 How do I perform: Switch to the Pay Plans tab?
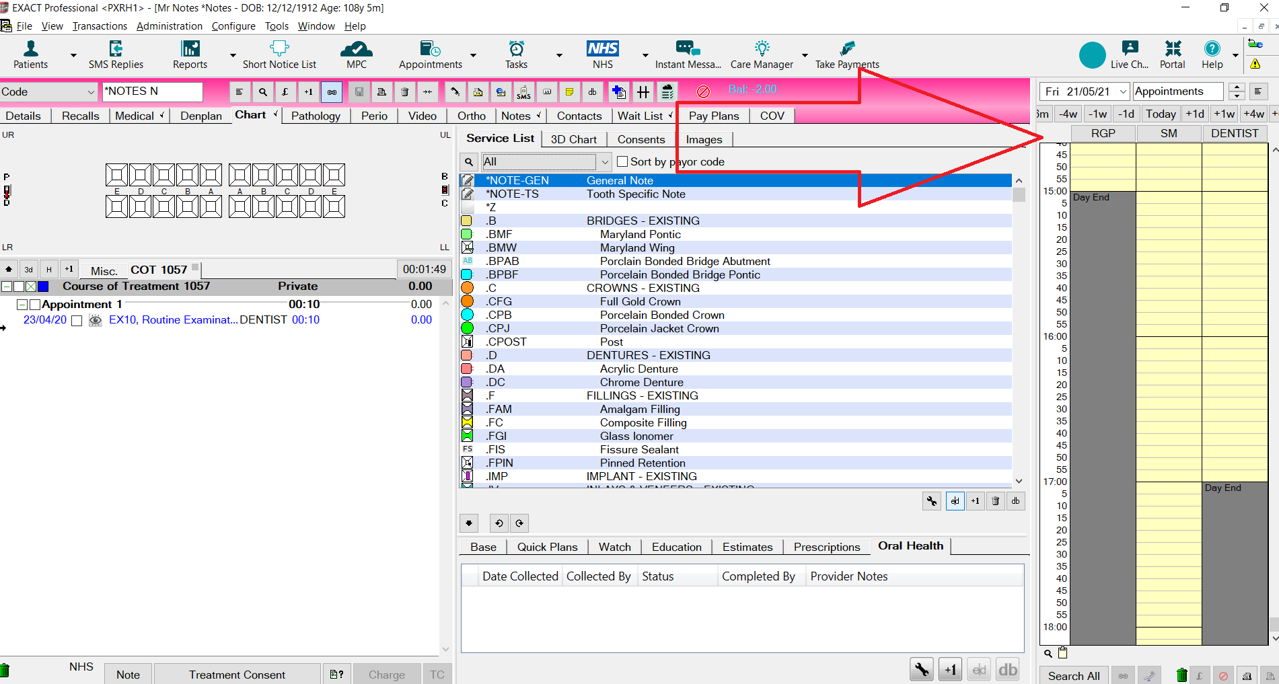click(x=714, y=116)
